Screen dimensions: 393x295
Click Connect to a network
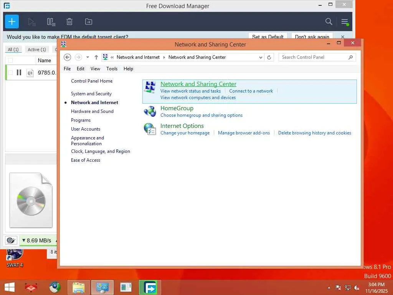251,91
